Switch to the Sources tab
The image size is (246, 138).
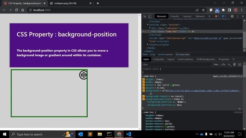click(x=187, y=16)
